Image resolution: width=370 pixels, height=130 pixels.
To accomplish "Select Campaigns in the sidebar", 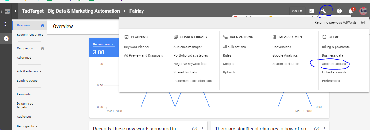I will 25,48.
